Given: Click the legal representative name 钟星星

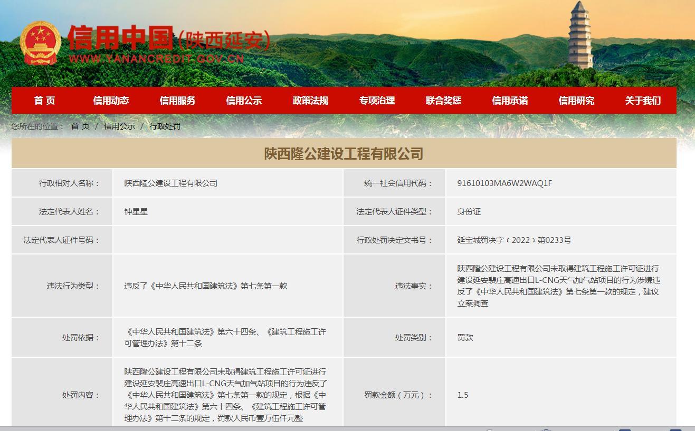Looking at the screenshot, I should [x=136, y=212].
